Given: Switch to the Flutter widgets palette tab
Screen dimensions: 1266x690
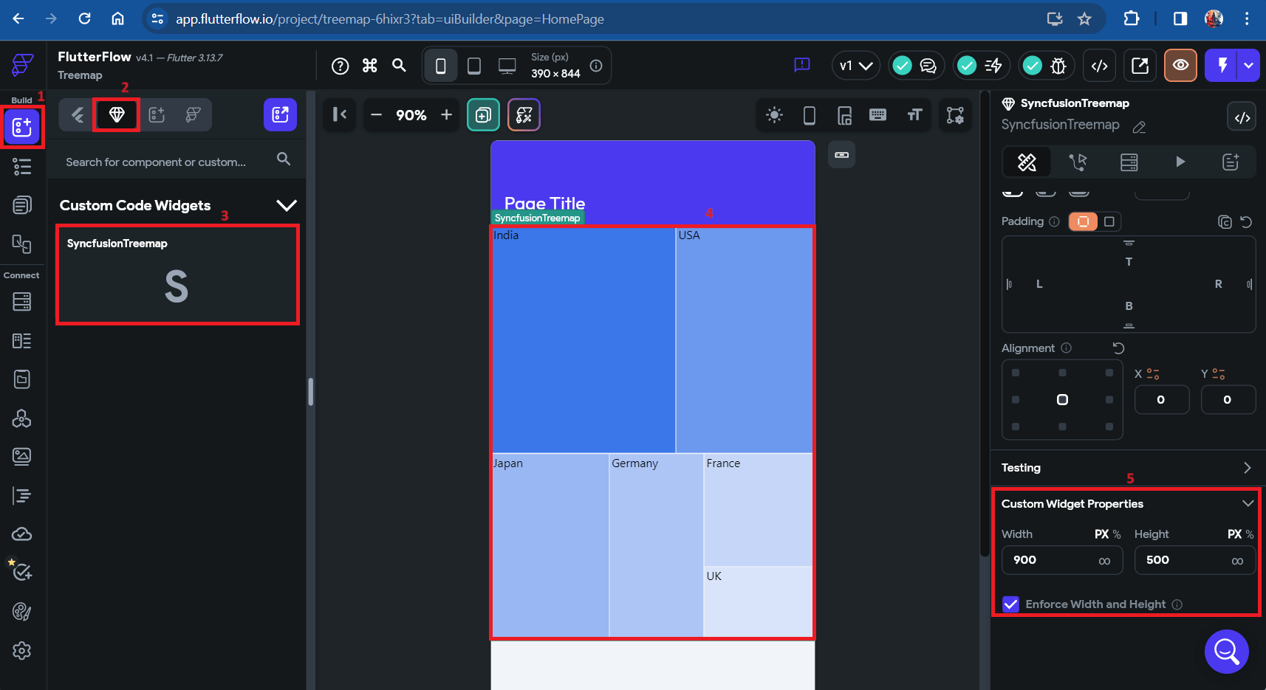Looking at the screenshot, I should [77, 114].
